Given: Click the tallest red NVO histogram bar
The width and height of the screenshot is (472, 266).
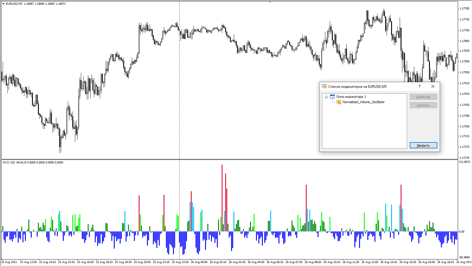Looking at the screenshot, I should (x=222, y=198).
